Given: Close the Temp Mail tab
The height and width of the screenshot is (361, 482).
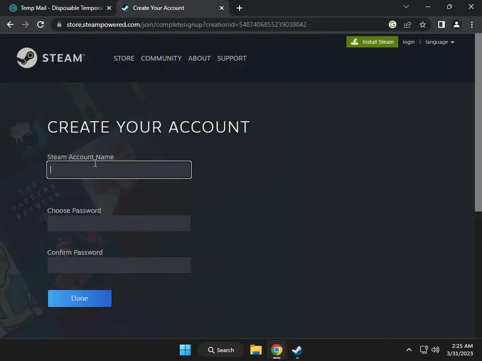Looking at the screenshot, I should pyautogui.click(x=109, y=8).
